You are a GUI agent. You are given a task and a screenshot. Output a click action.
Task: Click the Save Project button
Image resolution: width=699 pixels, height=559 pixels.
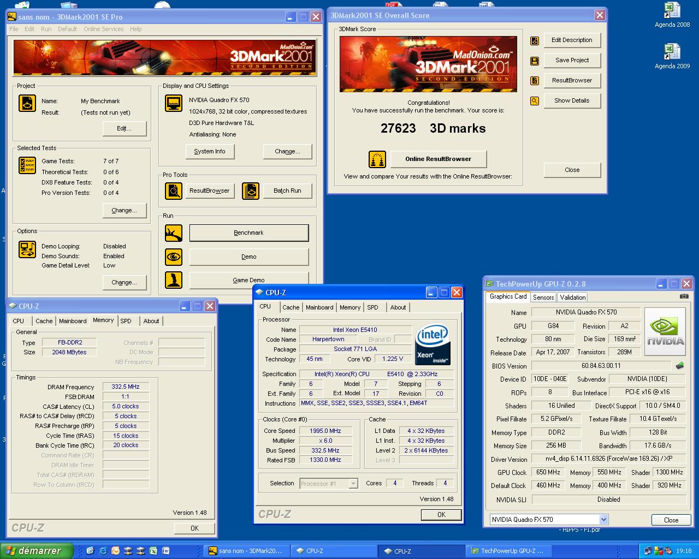click(x=572, y=61)
